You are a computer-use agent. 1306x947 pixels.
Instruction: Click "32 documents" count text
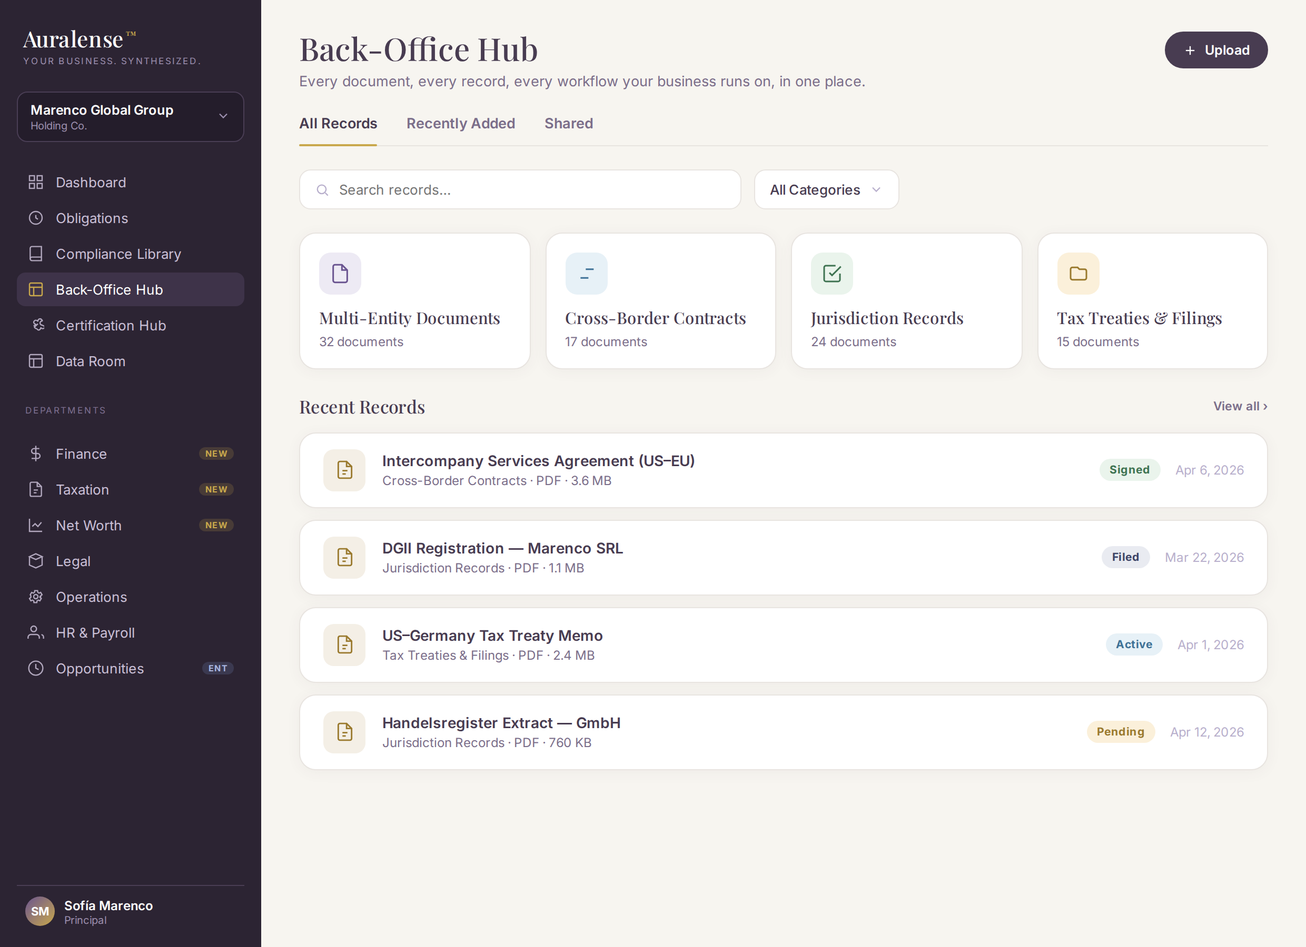(x=361, y=342)
